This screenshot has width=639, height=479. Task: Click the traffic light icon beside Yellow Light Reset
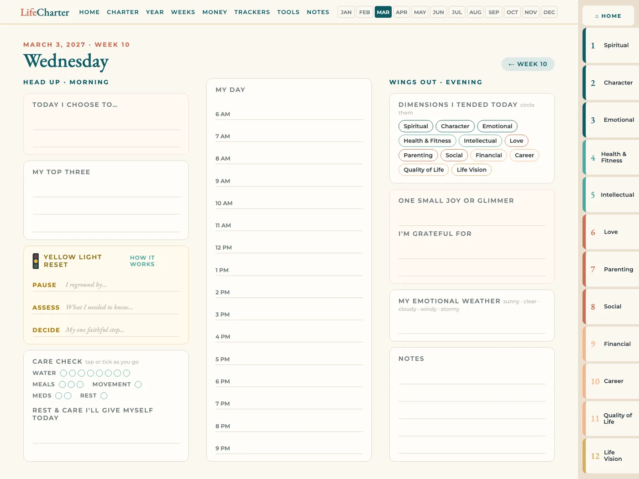36,261
